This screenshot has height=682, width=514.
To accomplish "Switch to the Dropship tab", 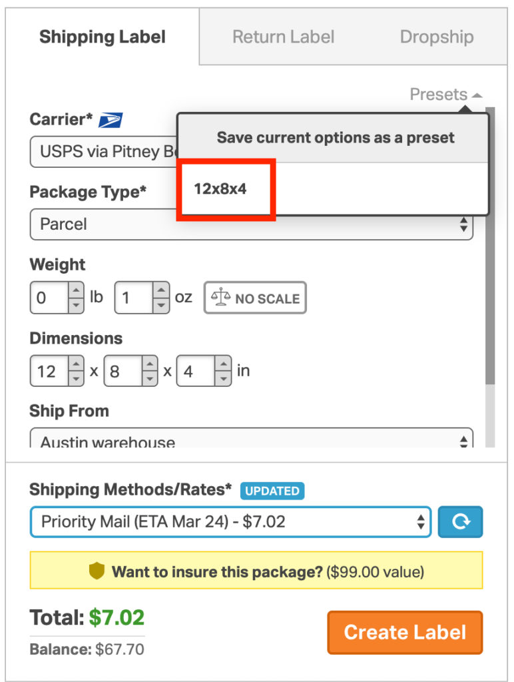I will pos(437,37).
